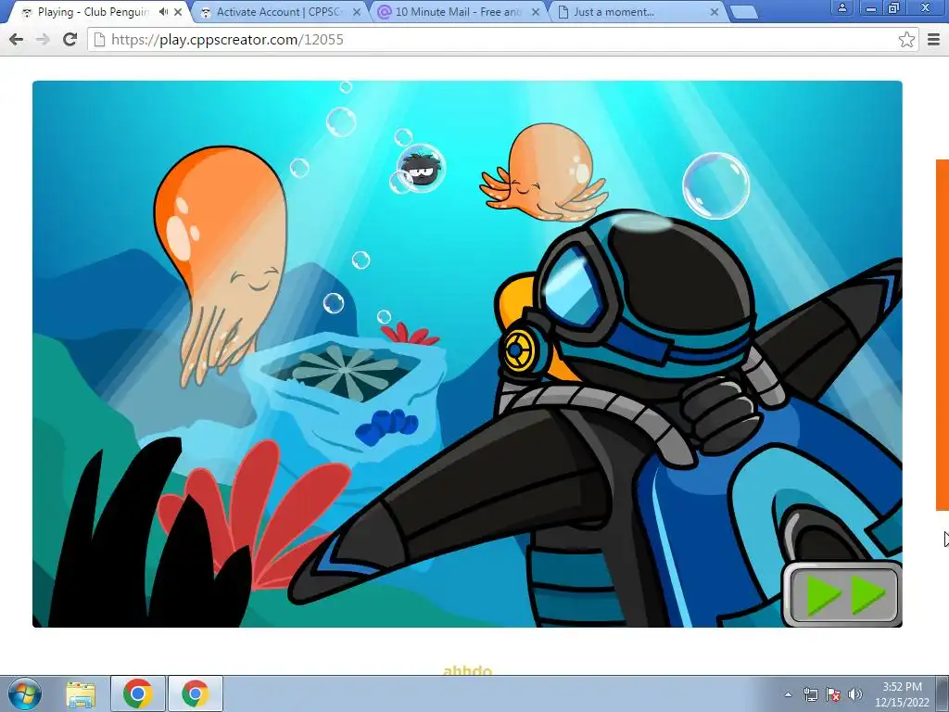
Task: Go back using the browser back arrow
Action: [17, 39]
